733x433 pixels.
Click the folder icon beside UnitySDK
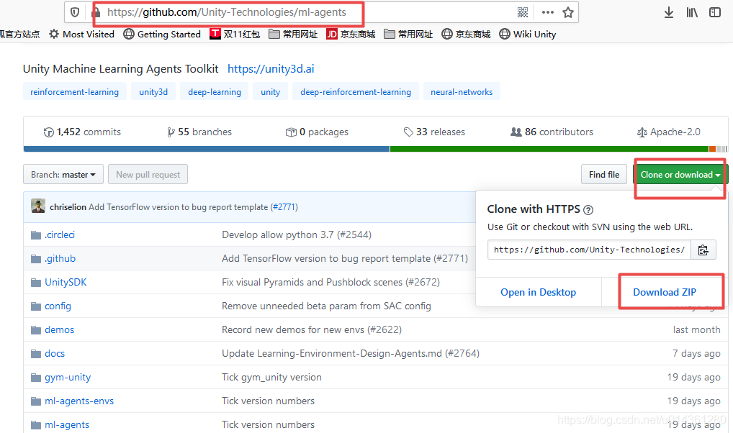tap(36, 283)
